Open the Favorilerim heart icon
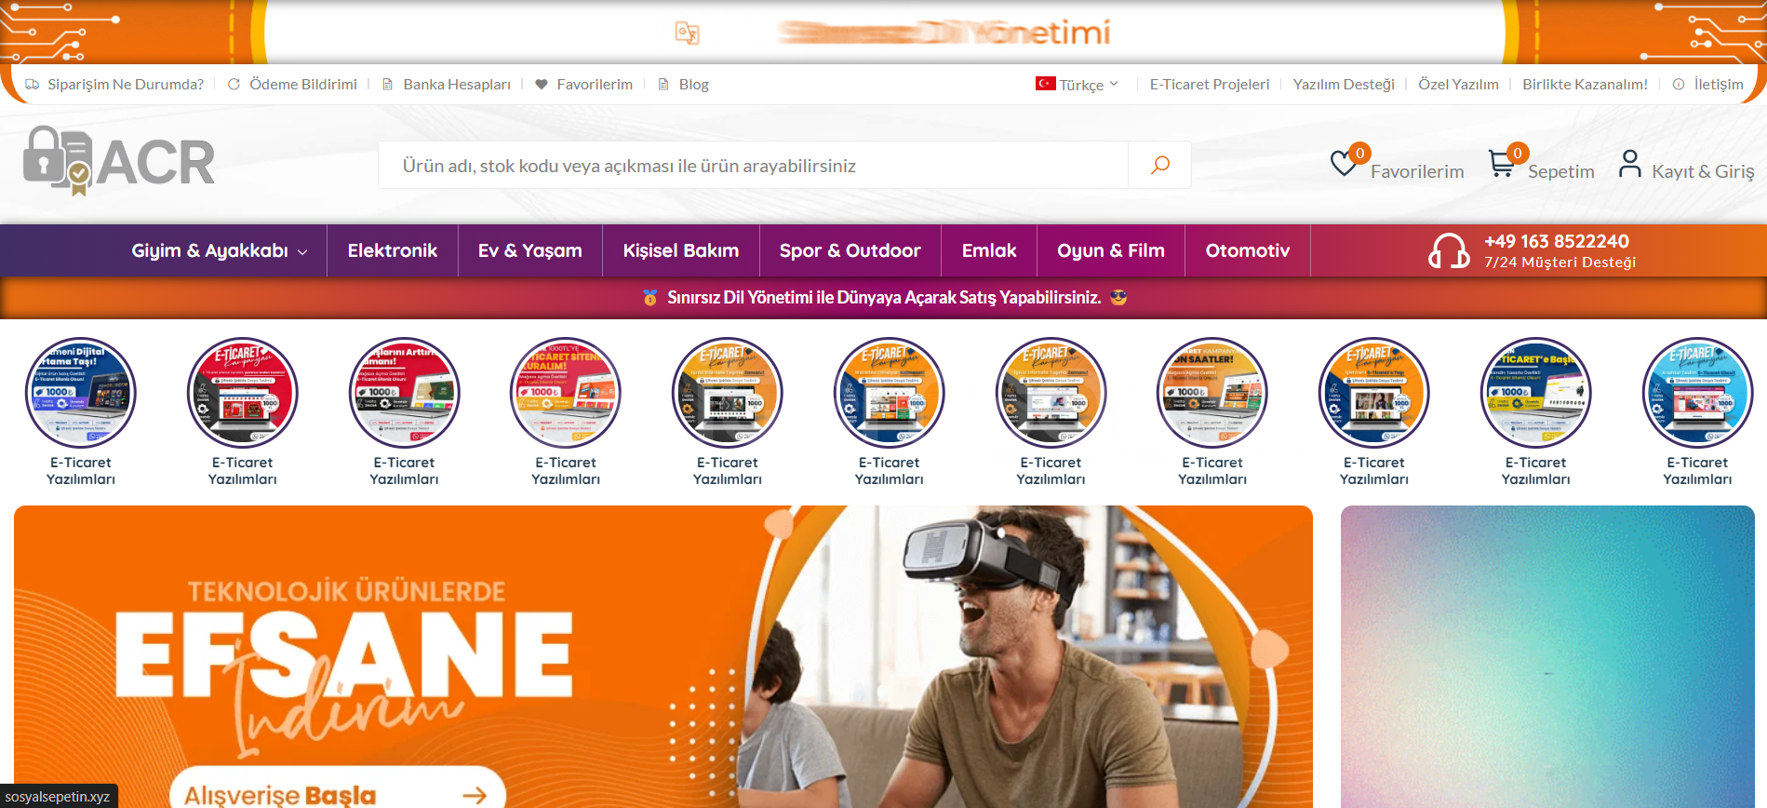1767x808 pixels. point(1344,163)
